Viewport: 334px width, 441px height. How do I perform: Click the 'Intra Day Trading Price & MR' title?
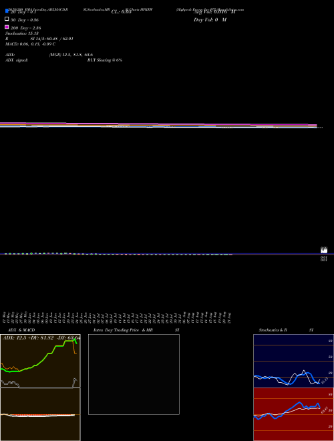[123, 330]
